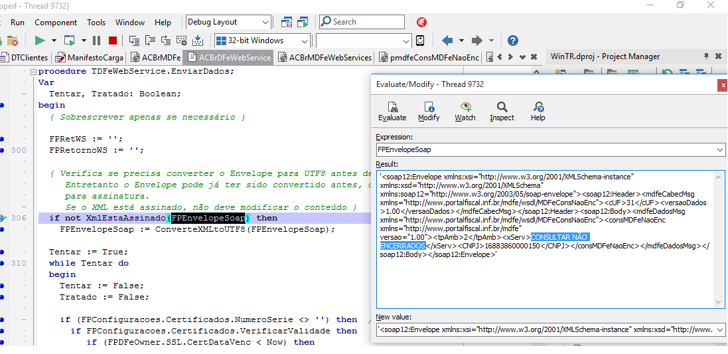Open the Help menu in menu bar
The height and width of the screenshot is (354, 728).
163,23
